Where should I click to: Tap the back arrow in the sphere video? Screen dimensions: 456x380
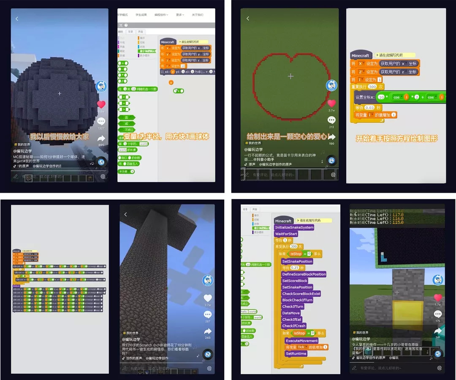coord(17,19)
